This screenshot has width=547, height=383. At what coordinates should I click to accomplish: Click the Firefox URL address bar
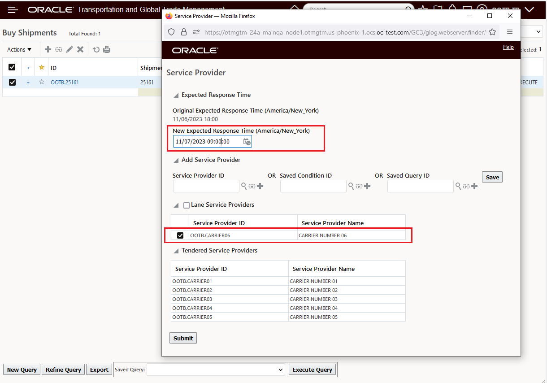345,32
